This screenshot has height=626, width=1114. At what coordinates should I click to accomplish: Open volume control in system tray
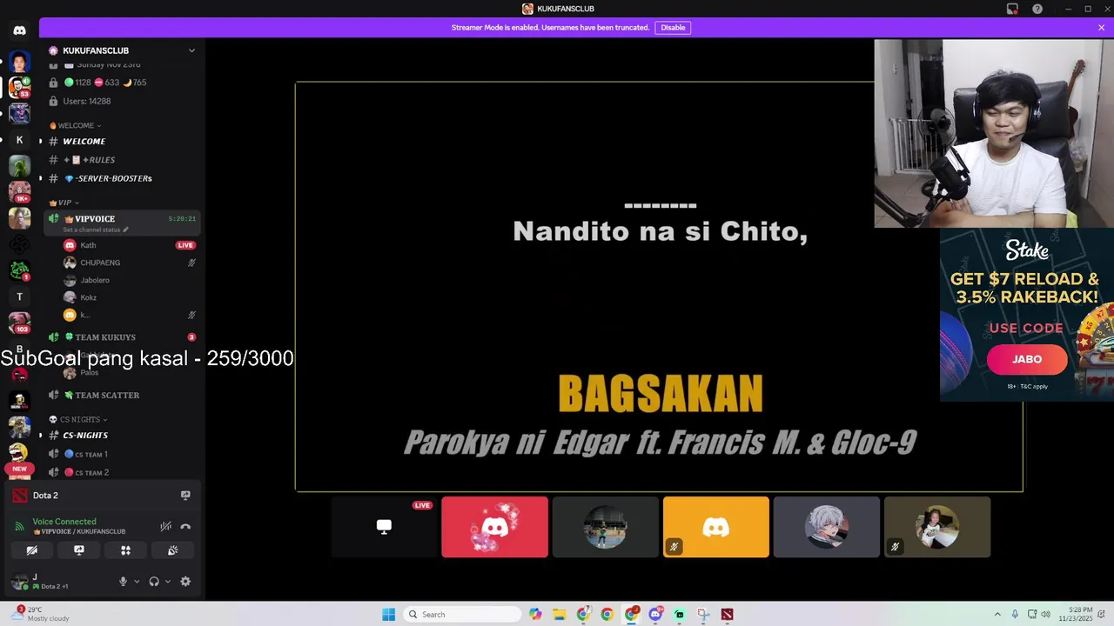[x=1045, y=615]
